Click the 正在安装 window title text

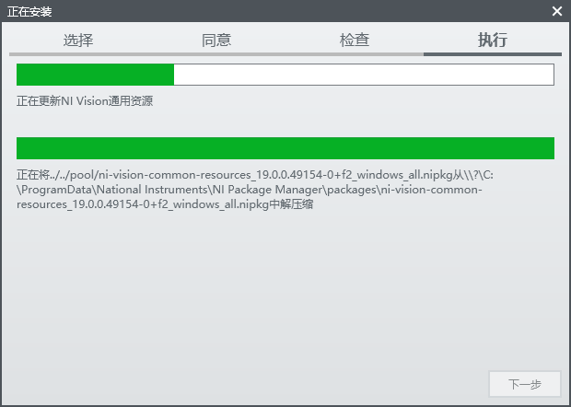coord(29,11)
